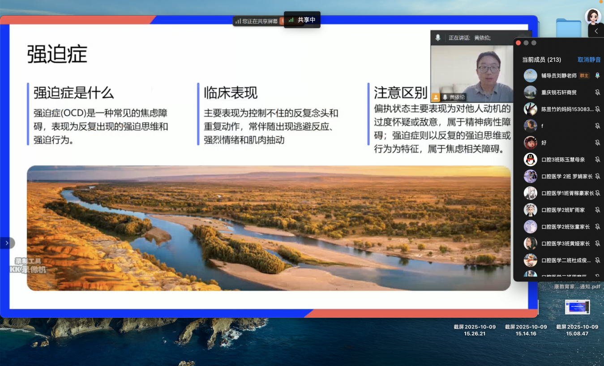Viewport: 604px width, 366px height.
Task: Click the 当前成员 (213) panel header
Action: tap(541, 60)
